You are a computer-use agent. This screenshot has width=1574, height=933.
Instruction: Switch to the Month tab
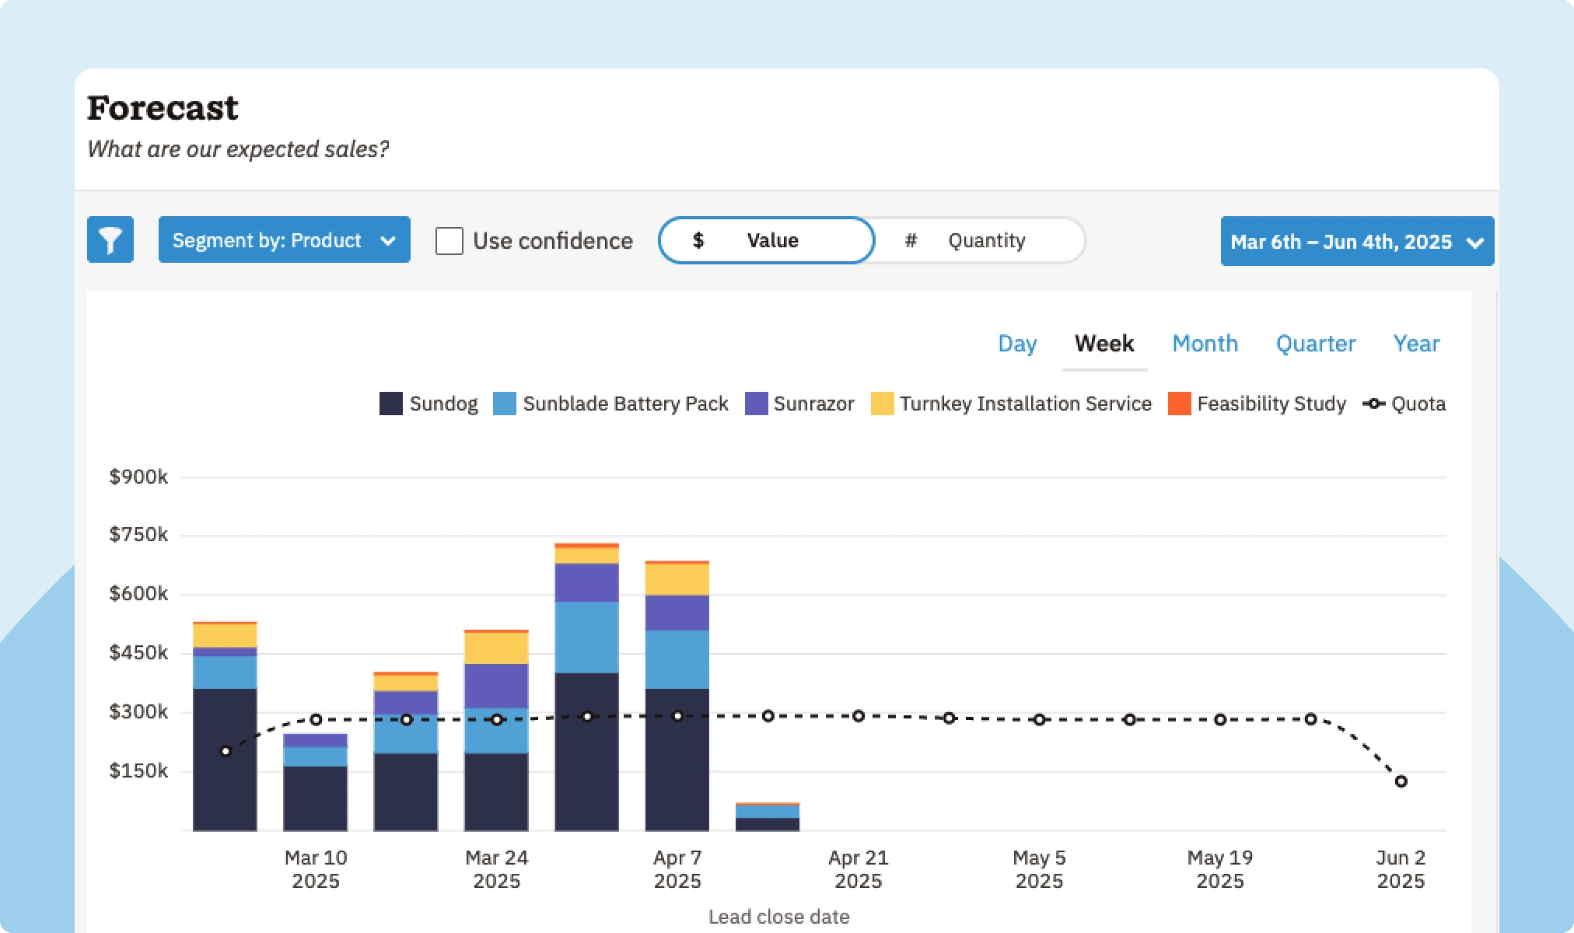[1204, 343]
